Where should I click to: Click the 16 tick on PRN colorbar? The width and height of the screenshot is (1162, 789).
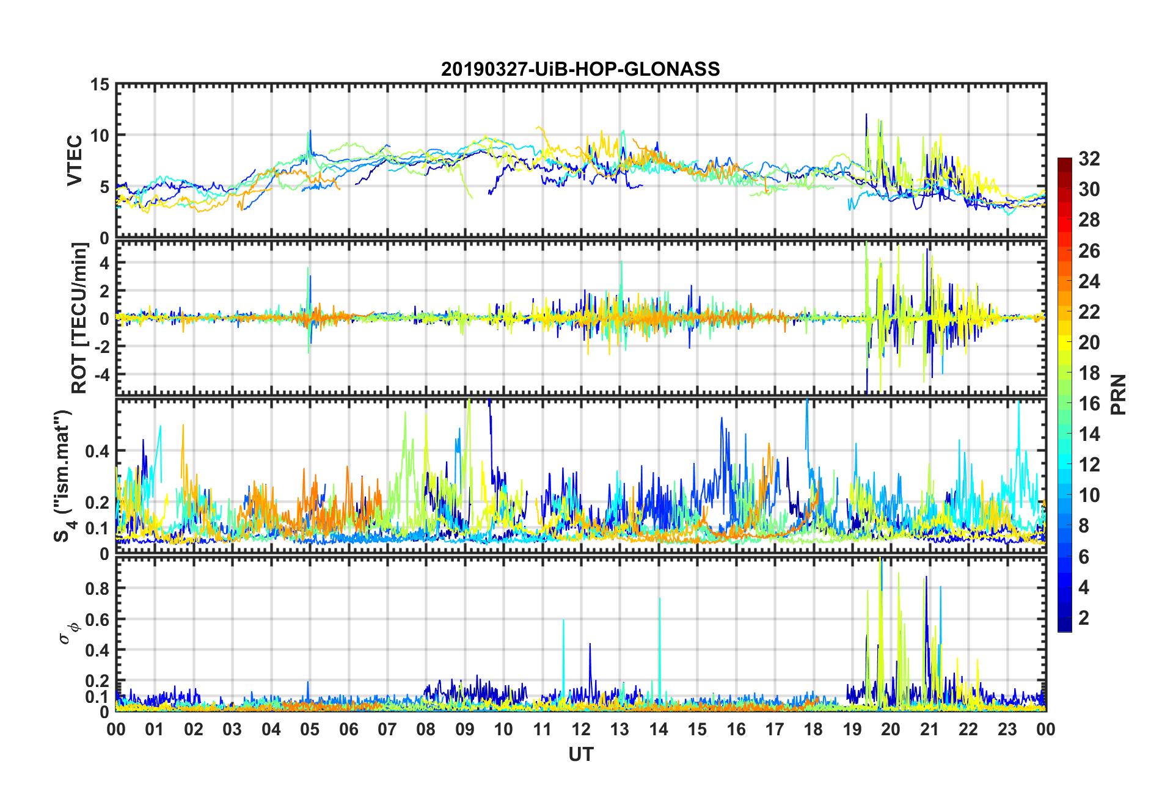[1089, 404]
